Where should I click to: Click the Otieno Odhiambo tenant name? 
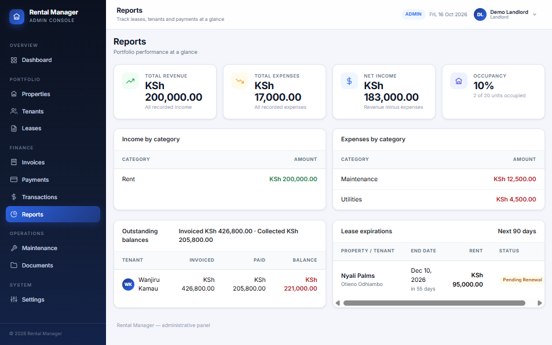361,284
